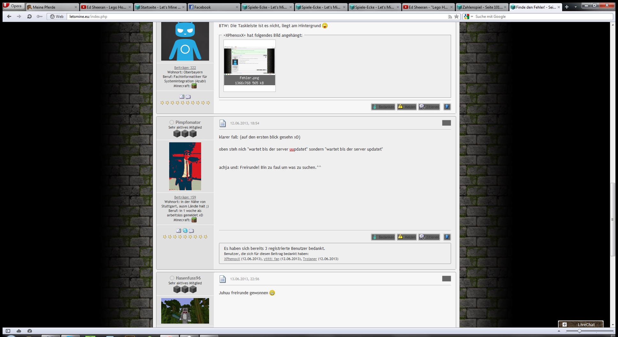This screenshot has width=618, height=337.
Task: Open the closed tabs list arrow
Action: coord(576,7)
